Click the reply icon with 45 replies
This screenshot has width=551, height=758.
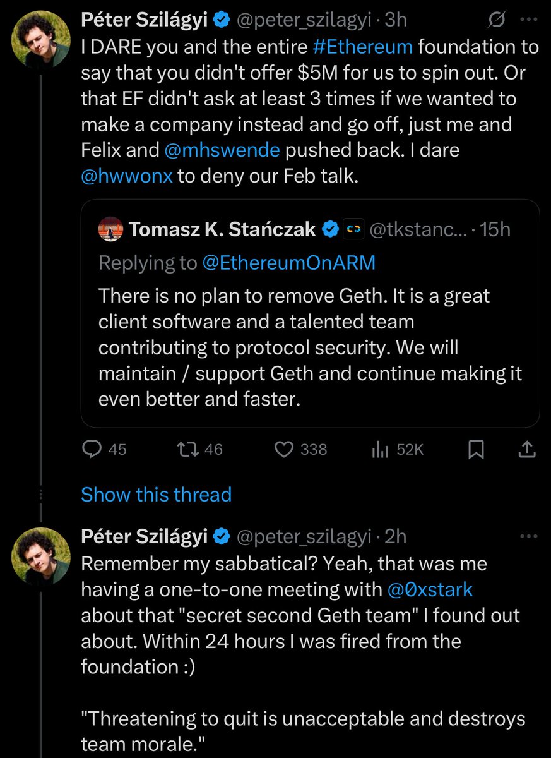93,449
